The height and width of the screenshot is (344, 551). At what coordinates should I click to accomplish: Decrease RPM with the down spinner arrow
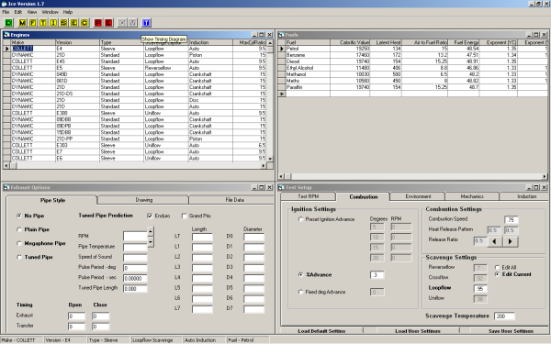click(x=151, y=242)
